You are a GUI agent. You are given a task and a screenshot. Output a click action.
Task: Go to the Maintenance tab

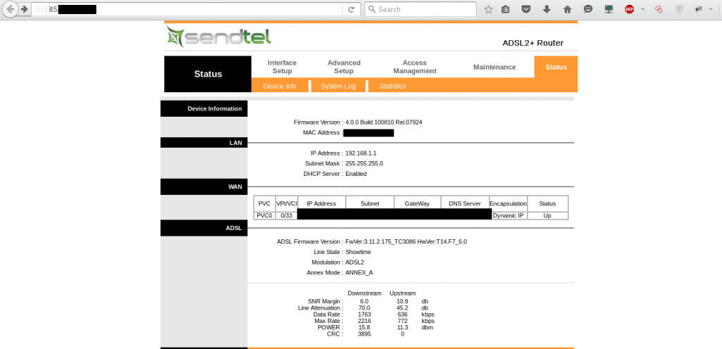click(x=494, y=67)
